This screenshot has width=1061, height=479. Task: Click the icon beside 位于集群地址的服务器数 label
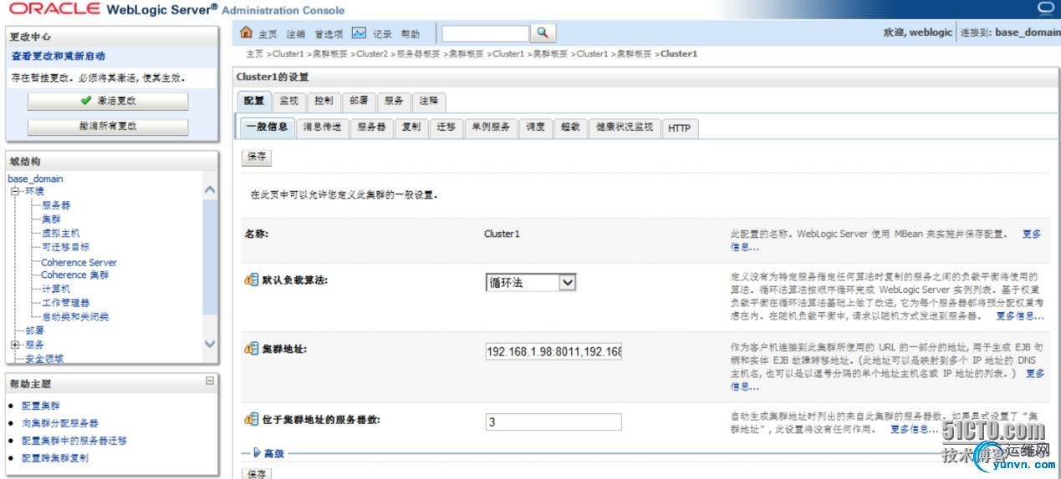[252, 419]
